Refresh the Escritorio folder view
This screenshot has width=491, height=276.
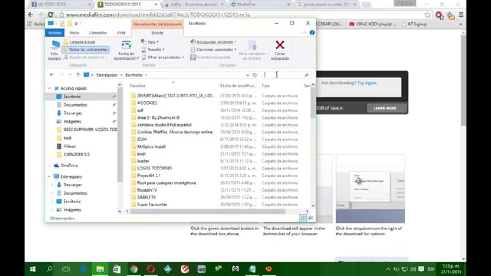255,75
